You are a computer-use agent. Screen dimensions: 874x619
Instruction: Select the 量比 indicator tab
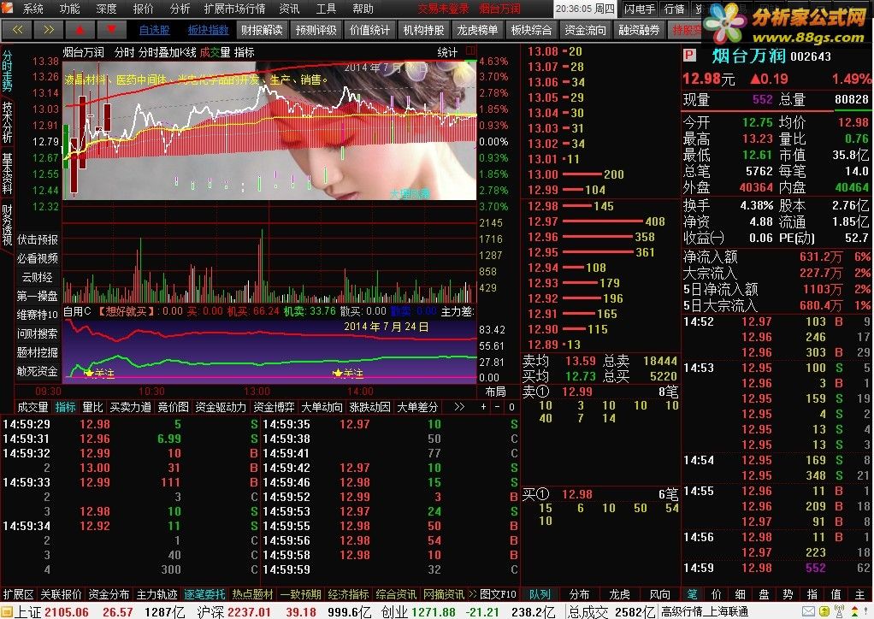[92, 407]
